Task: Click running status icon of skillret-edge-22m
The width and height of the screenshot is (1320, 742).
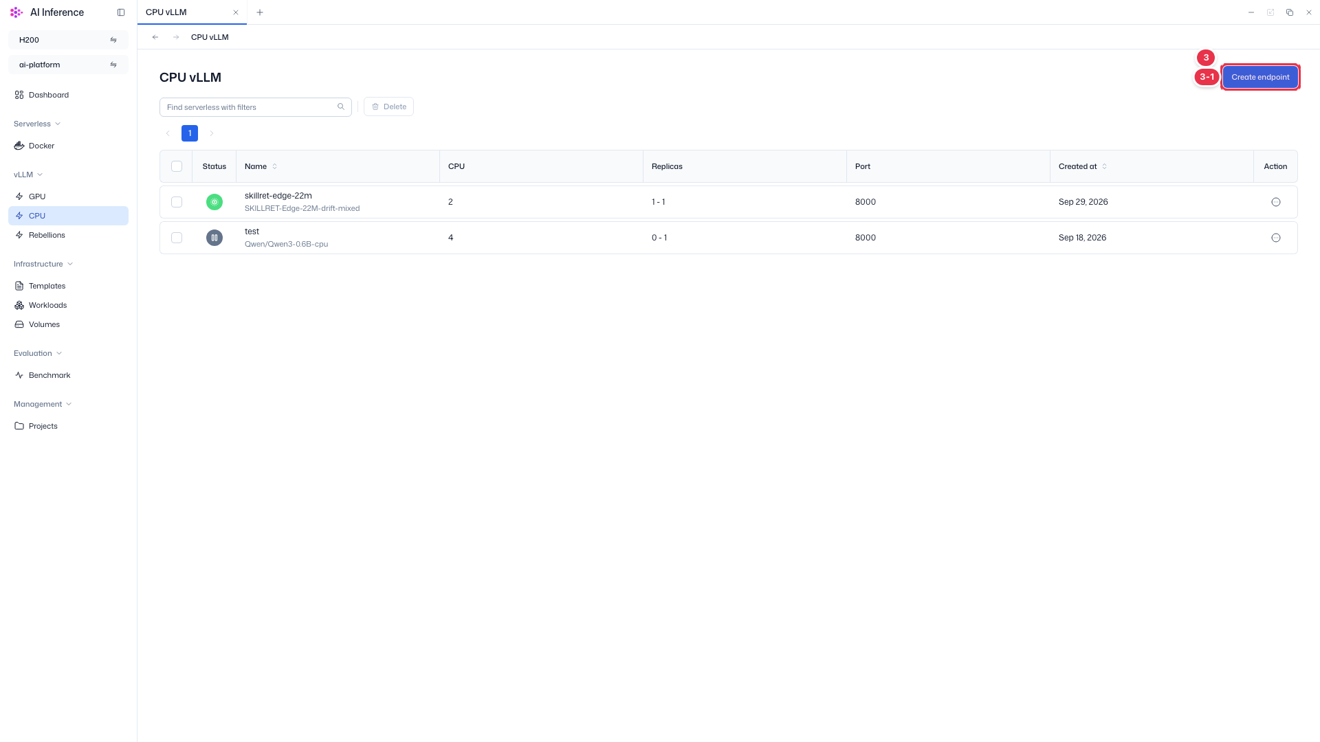Action: [214, 202]
